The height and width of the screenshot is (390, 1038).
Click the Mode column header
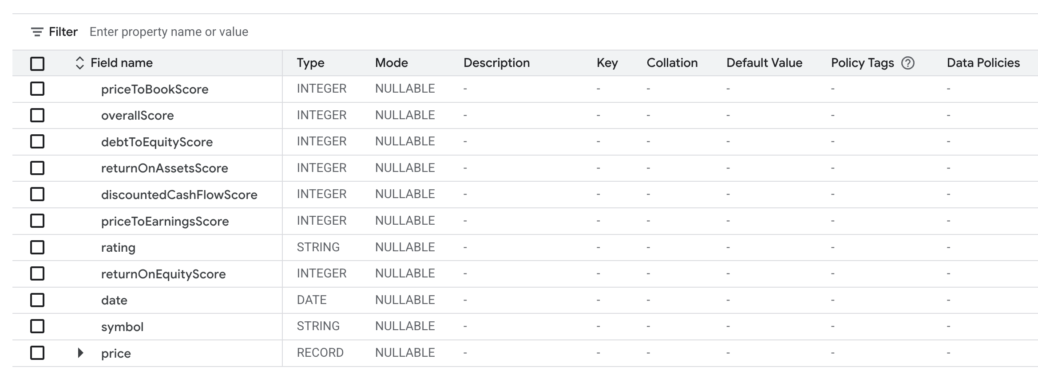tap(391, 63)
